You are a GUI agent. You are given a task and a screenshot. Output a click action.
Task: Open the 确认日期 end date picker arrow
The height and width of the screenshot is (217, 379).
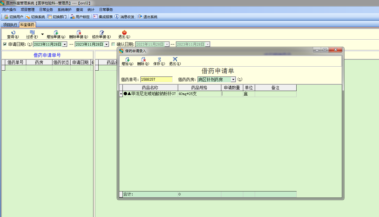(x=208, y=44)
